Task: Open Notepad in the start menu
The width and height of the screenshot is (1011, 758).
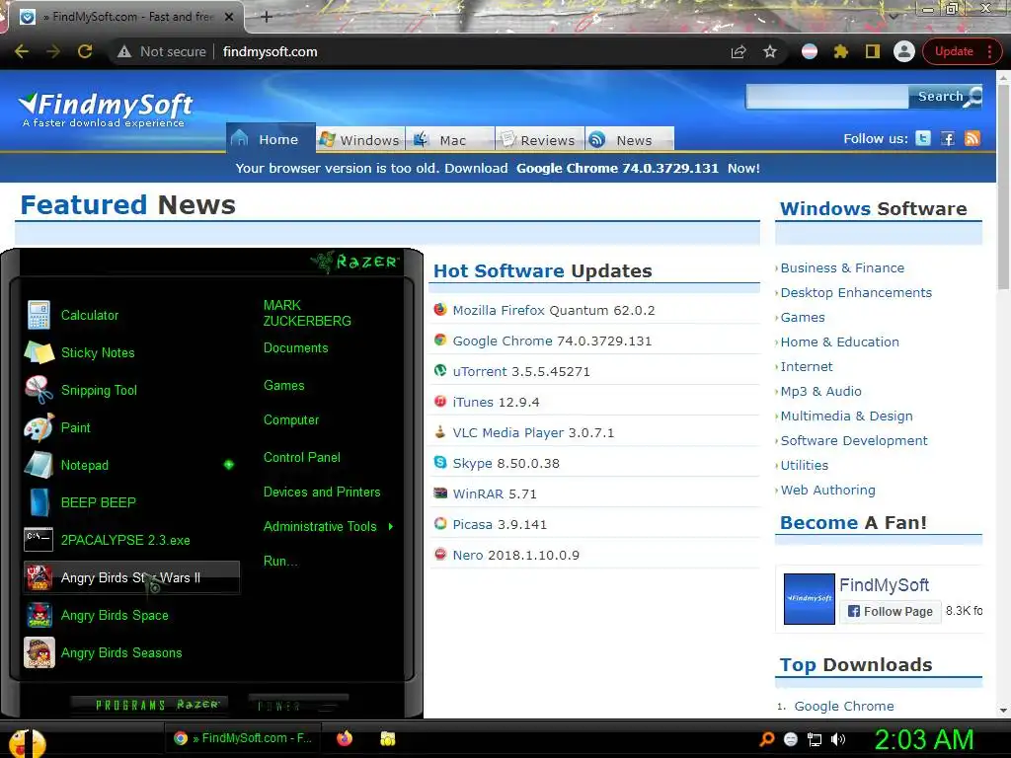Action: click(129, 465)
